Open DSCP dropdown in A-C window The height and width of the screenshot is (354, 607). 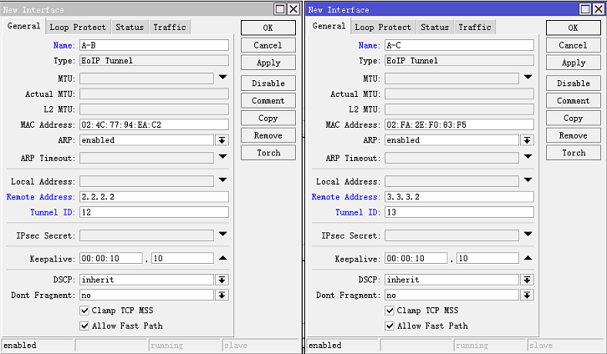click(x=528, y=280)
